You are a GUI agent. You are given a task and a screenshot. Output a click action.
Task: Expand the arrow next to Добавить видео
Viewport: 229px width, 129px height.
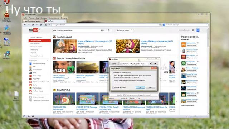[x=132, y=30]
